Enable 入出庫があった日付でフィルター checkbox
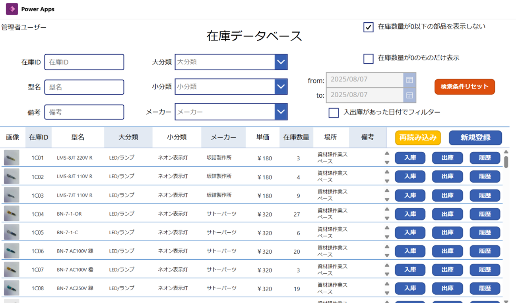 point(334,112)
